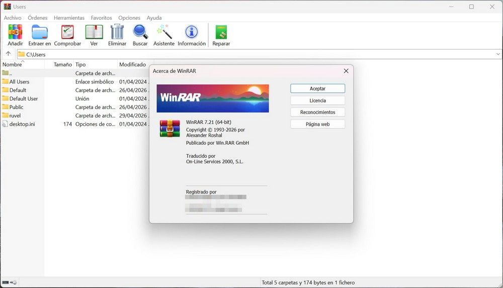Select the parent '..' folder row
The image size is (503, 288).
[75, 73]
